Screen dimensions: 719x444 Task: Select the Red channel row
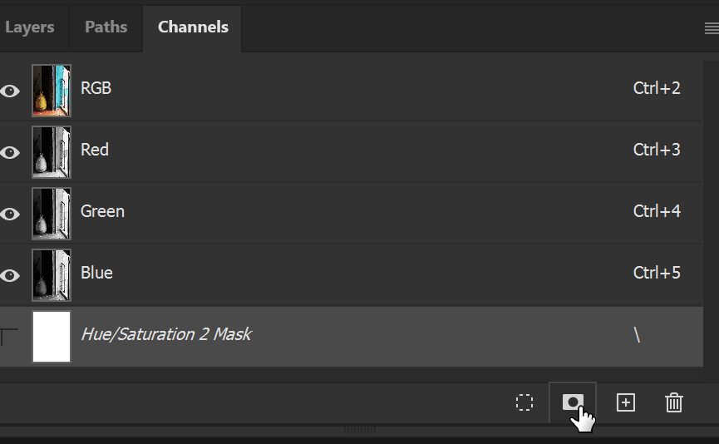point(332,150)
